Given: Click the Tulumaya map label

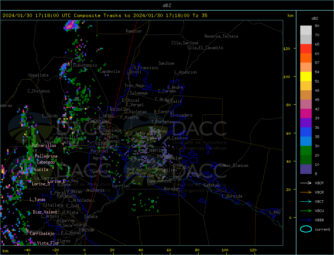Looking at the screenshot, I should (138, 93).
